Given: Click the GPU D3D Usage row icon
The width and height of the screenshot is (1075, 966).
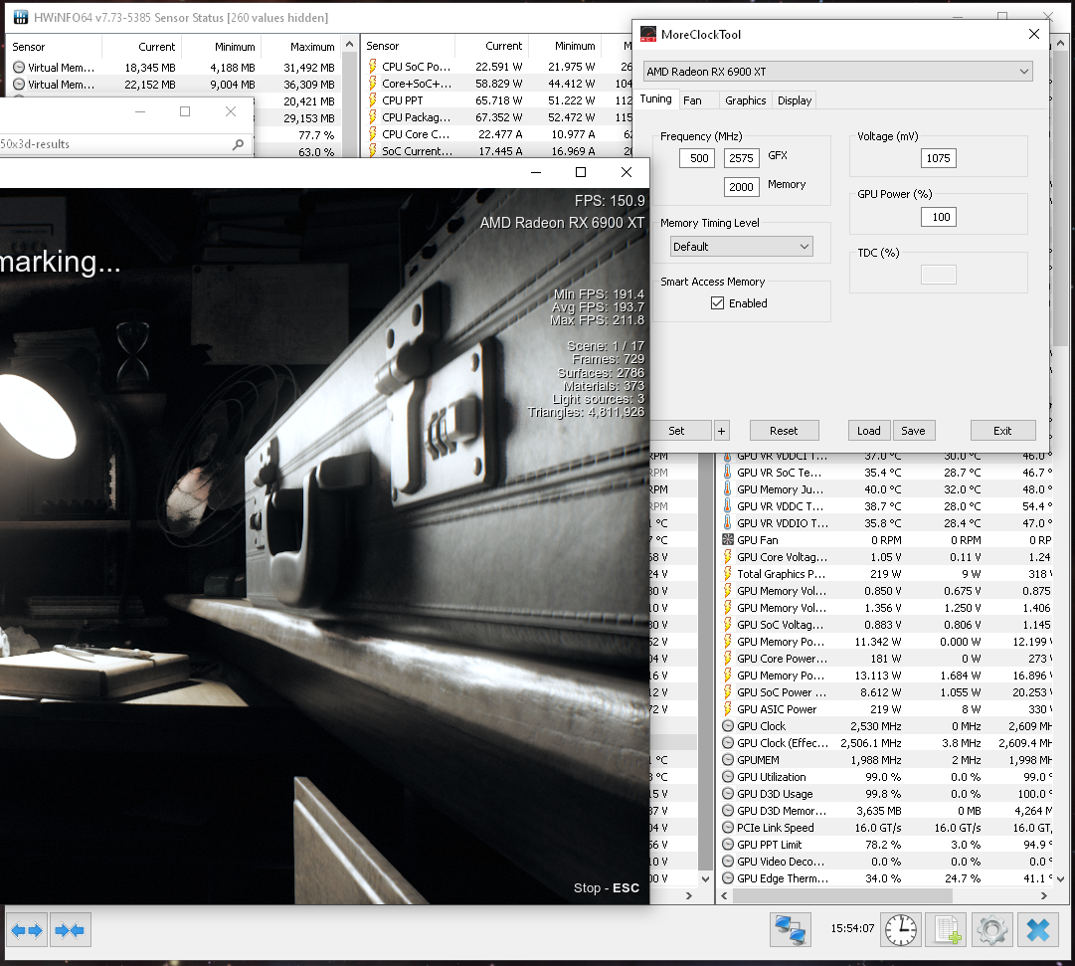Looking at the screenshot, I should pyautogui.click(x=728, y=794).
